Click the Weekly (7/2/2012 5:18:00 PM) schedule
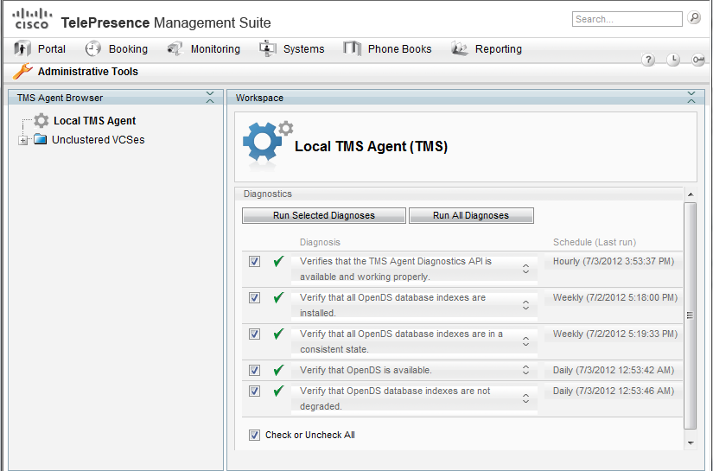Screen dimensions: 713x471 [615, 298]
